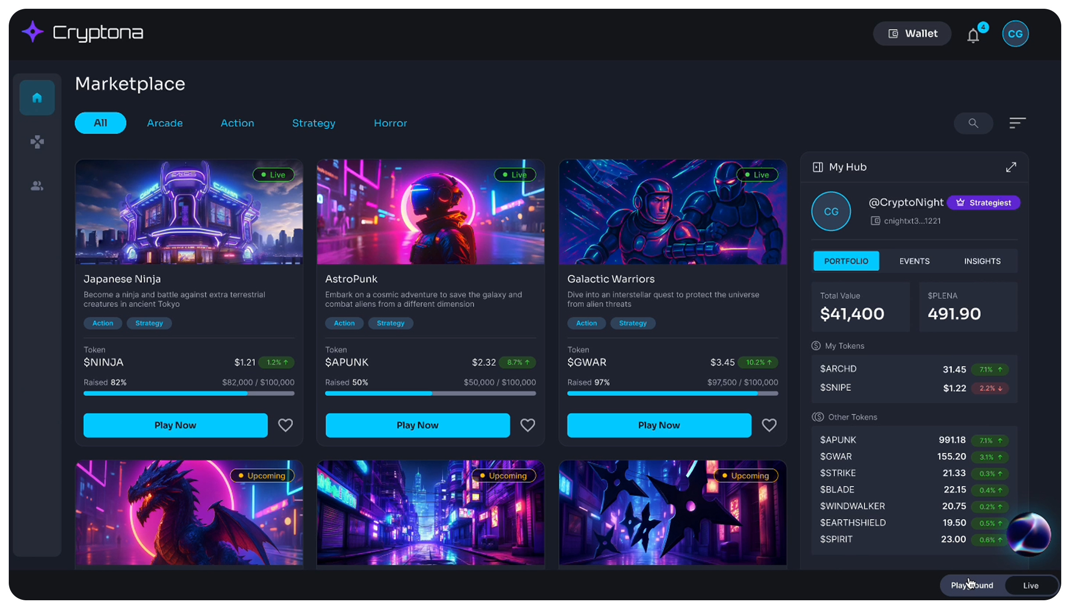Switch to the Events tab in My Hub

point(914,261)
